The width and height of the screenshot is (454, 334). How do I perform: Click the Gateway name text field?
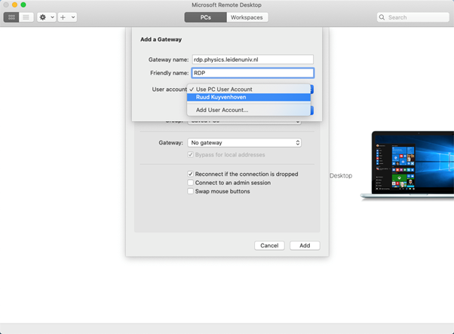tap(251, 59)
